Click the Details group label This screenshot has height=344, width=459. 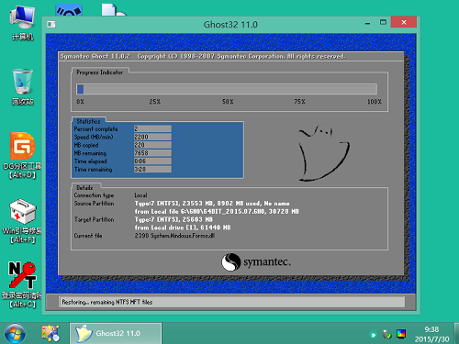tap(84, 187)
